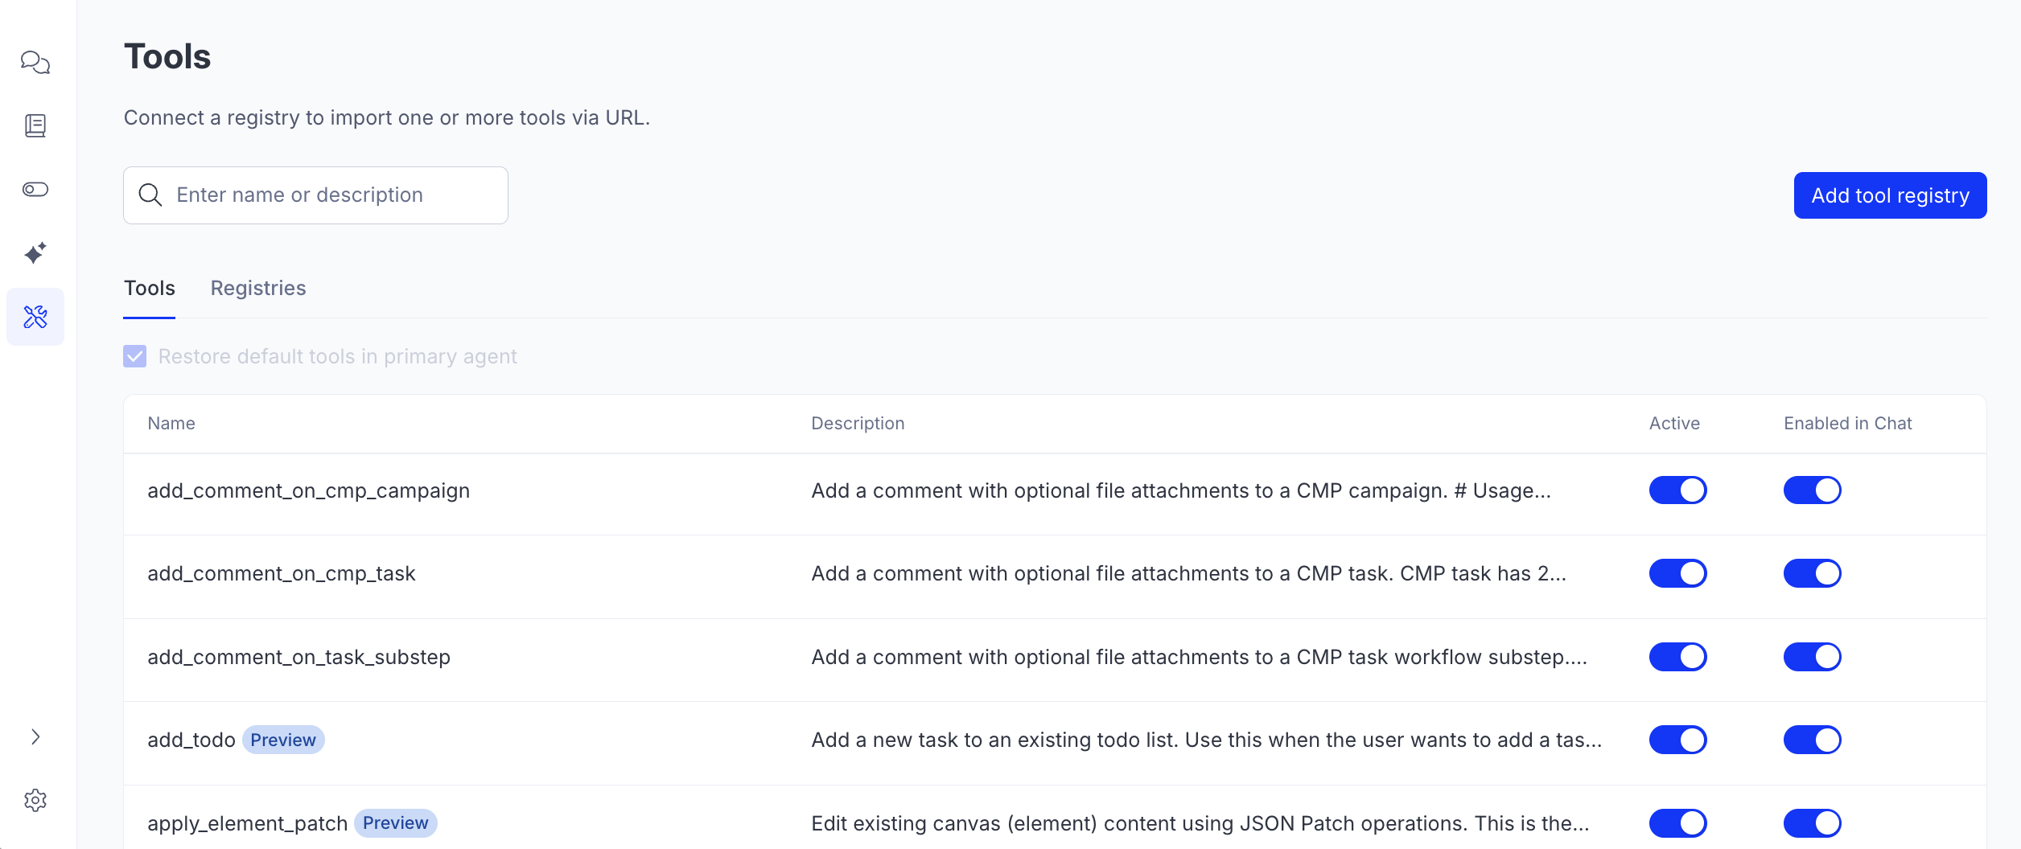Open the settings gear icon
This screenshot has height=849, width=2021.
point(35,800)
